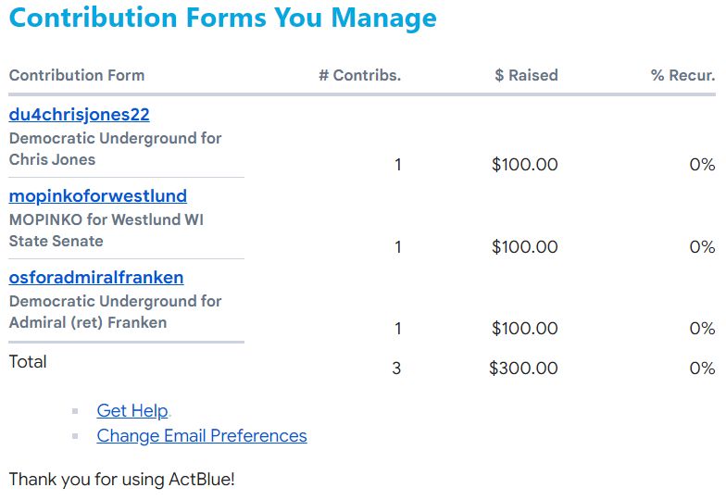Open the osforadmiralfranken form link
The height and width of the screenshot is (500, 726).
(95, 278)
